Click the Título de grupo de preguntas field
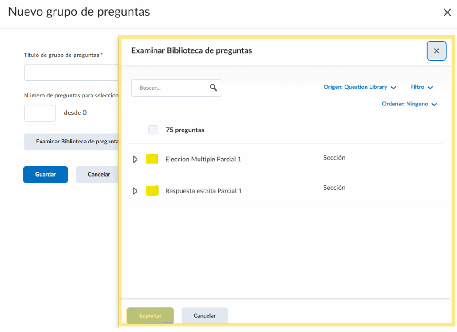The image size is (457, 332). 71,72
